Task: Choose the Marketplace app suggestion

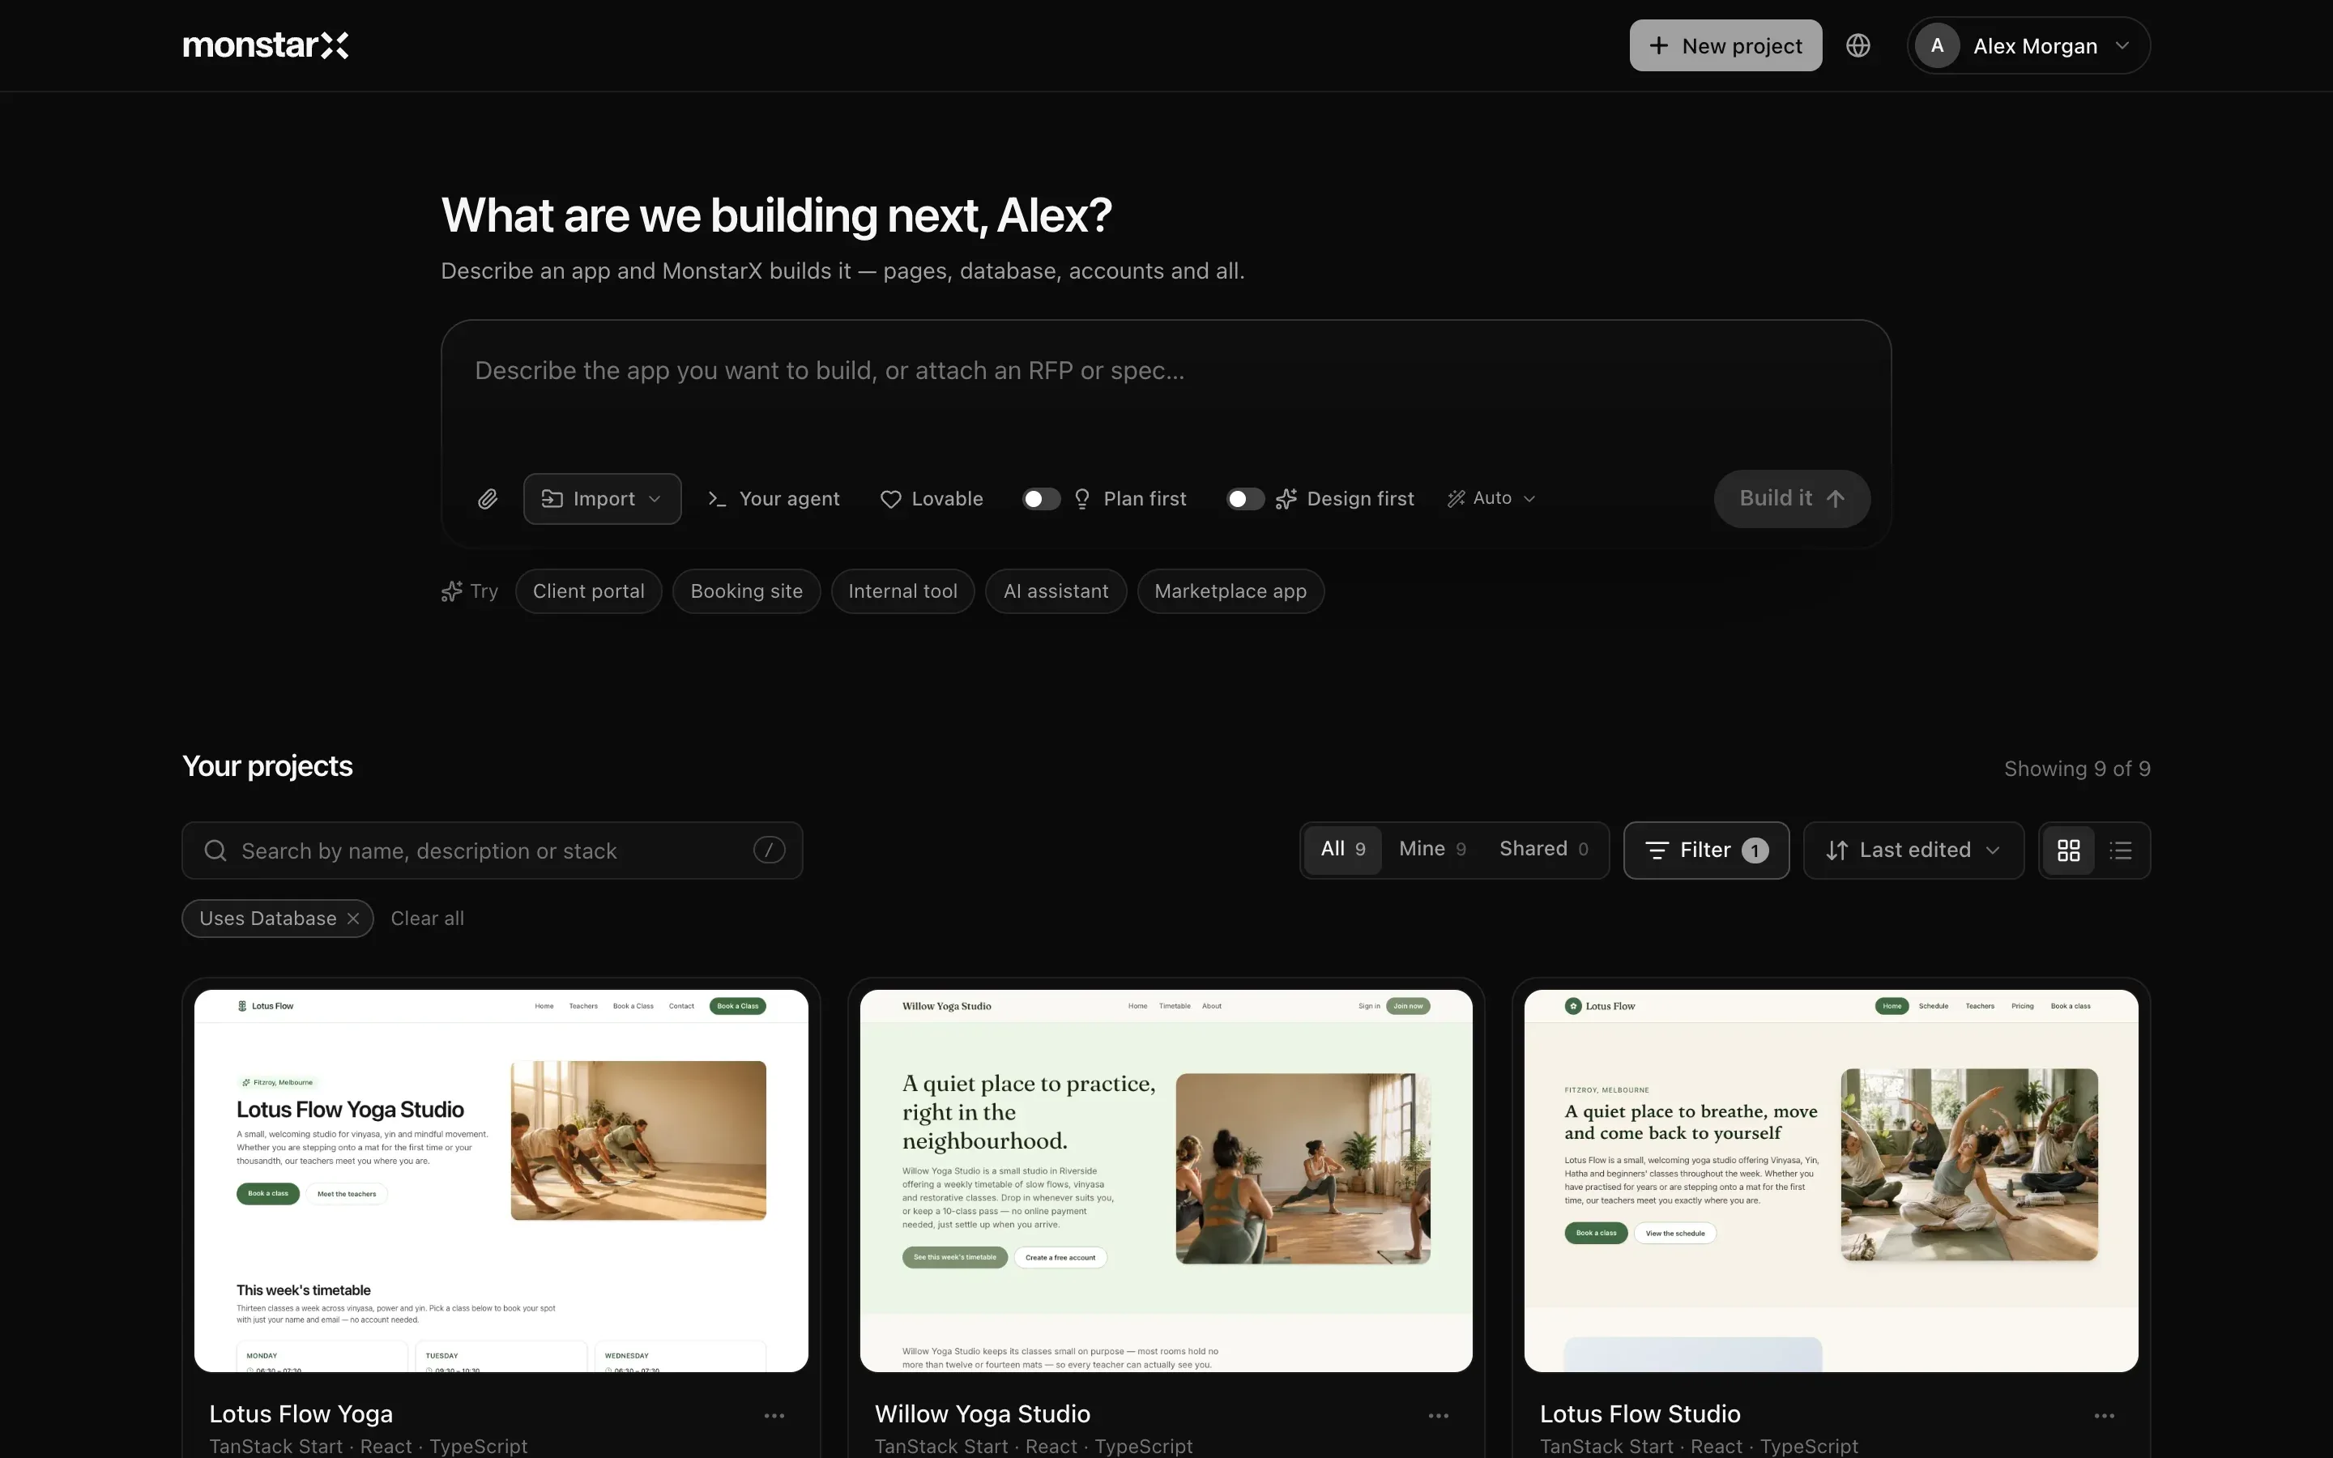Action: click(x=1230, y=591)
